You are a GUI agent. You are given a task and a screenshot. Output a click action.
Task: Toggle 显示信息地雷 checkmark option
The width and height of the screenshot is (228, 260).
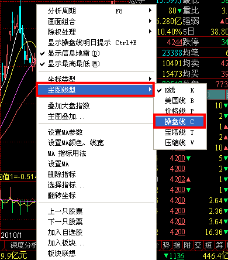pyautogui.click(x=96, y=53)
